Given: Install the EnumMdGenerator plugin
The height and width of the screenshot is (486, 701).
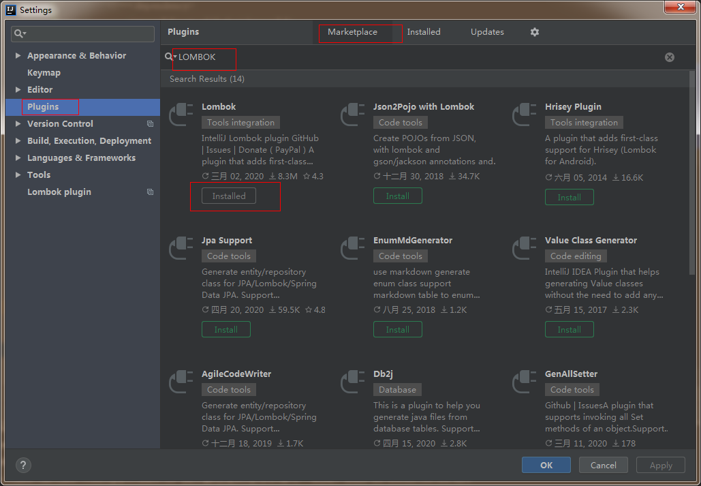Looking at the screenshot, I should click(x=398, y=329).
